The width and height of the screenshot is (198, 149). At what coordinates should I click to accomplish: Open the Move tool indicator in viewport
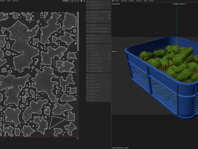click(115, 51)
